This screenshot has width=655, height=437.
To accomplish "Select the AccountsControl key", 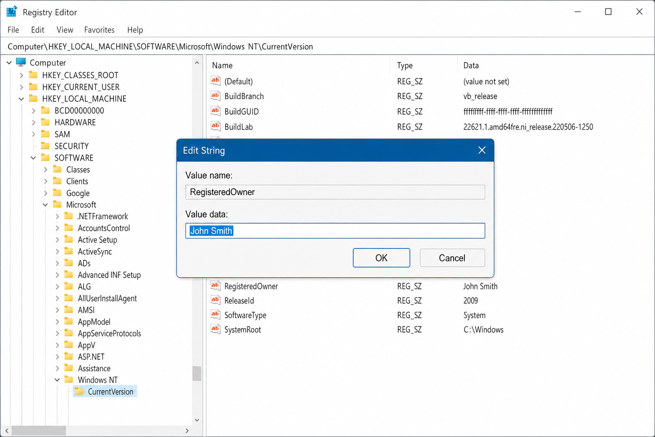I will click(104, 228).
